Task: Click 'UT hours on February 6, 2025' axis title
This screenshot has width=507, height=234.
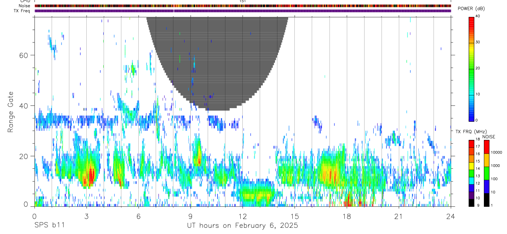Action: pos(242,225)
